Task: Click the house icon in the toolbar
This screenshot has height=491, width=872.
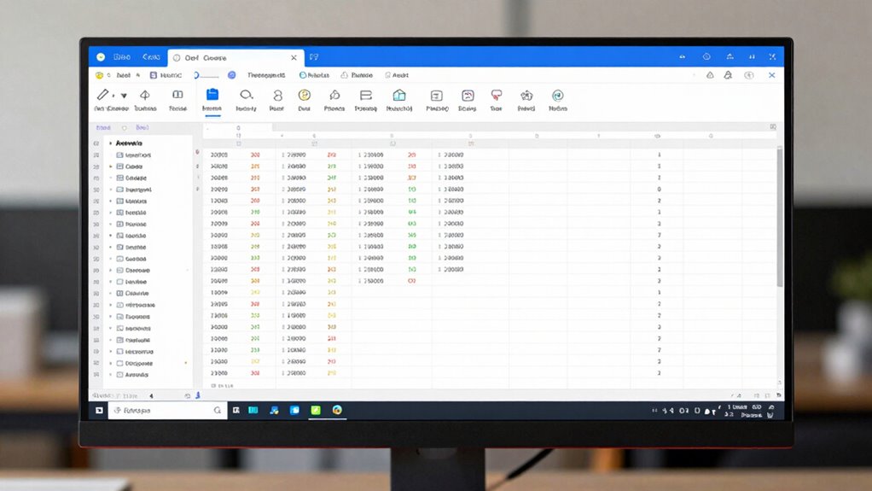Action: pos(398,96)
